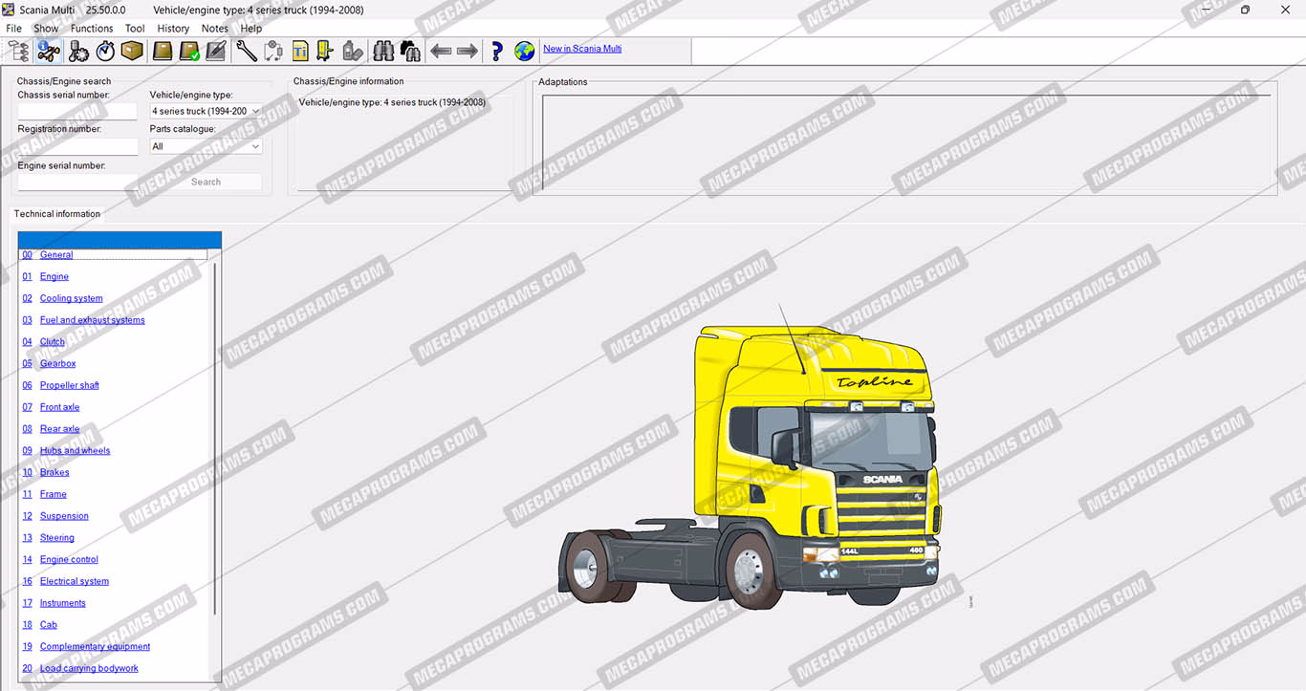Click the binoculars search icon
Screen dimensions: 1306x691
tap(383, 51)
